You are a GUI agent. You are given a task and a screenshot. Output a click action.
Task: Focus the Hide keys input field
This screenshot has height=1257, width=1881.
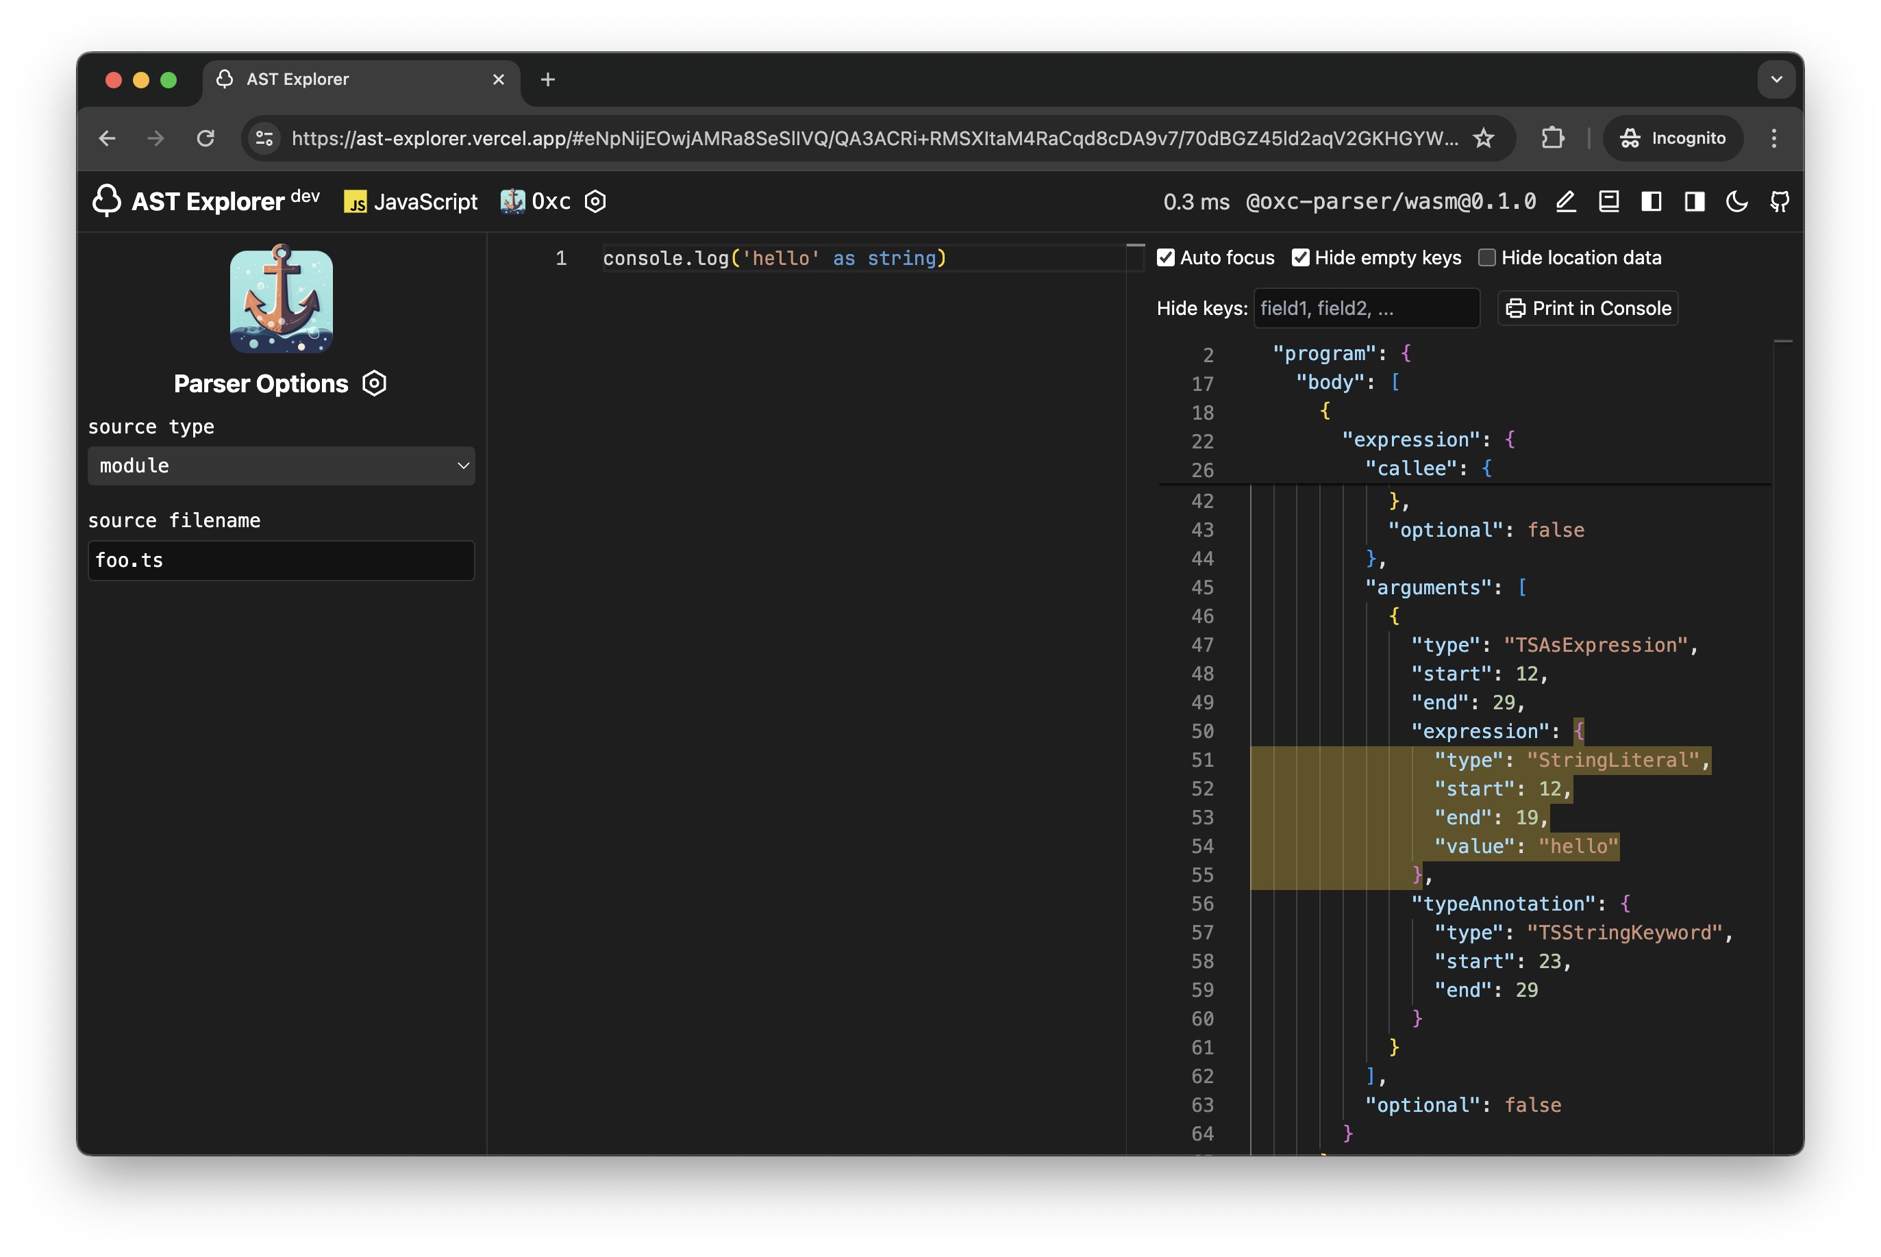point(1367,309)
